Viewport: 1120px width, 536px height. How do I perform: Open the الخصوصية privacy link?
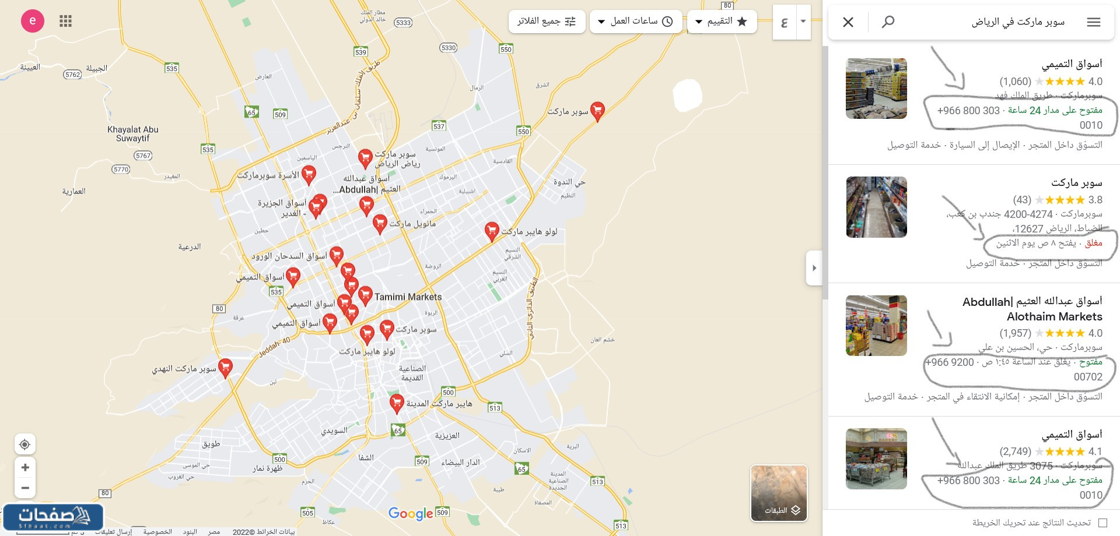(156, 532)
